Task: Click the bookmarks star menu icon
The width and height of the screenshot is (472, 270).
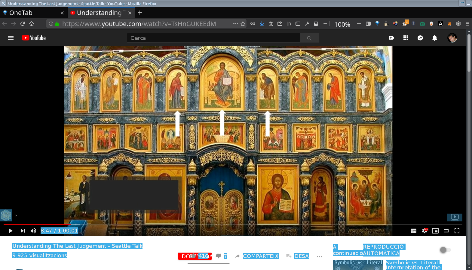Action: [271, 24]
